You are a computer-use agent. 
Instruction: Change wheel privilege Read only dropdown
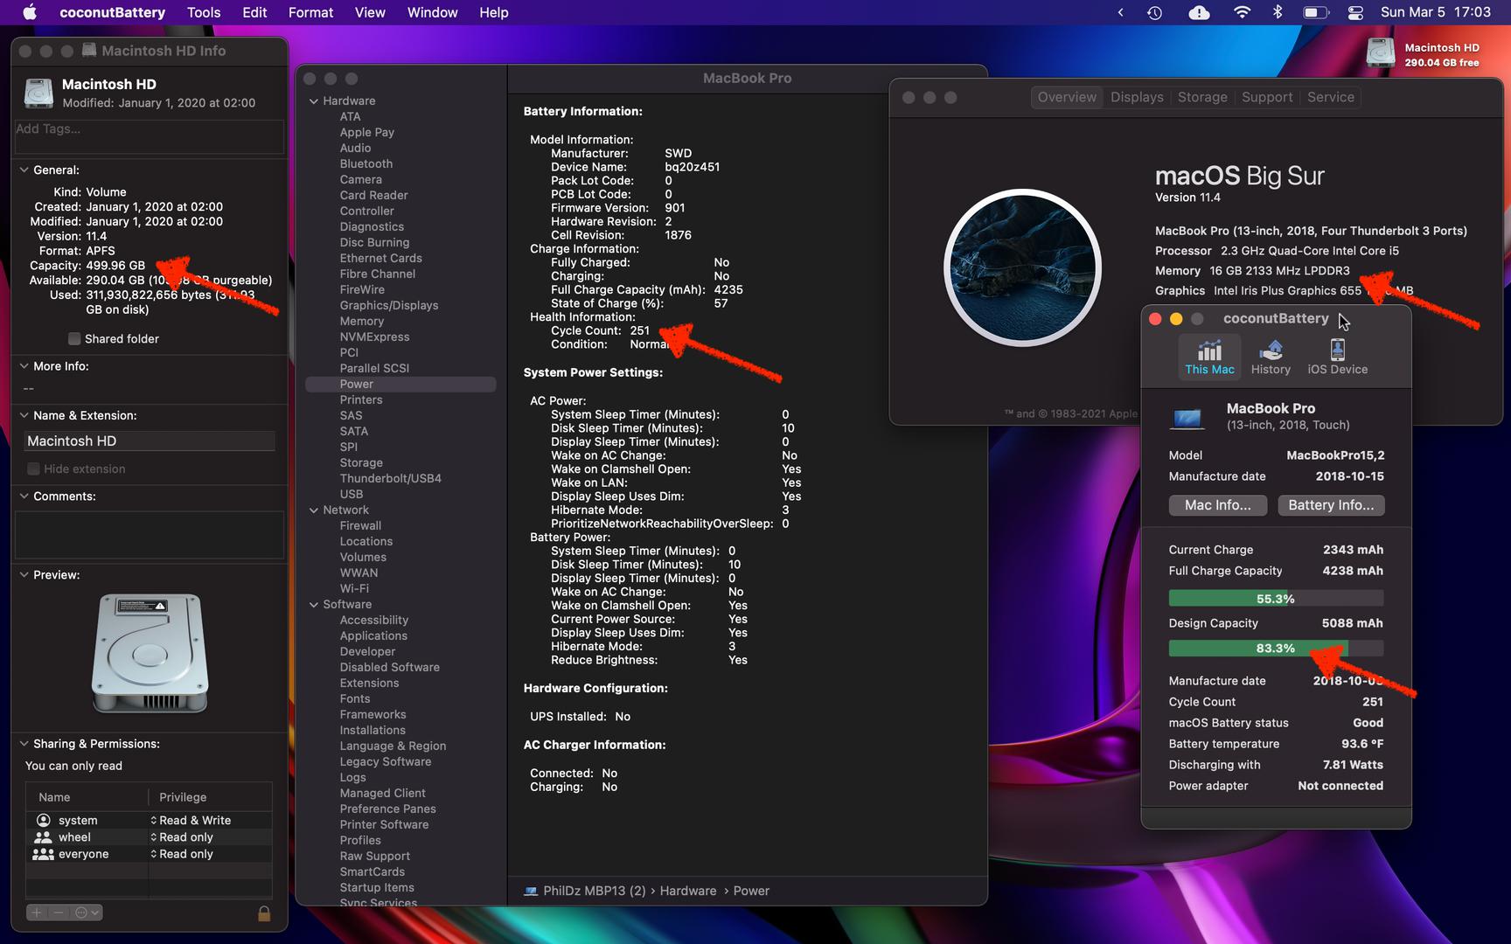tap(182, 837)
